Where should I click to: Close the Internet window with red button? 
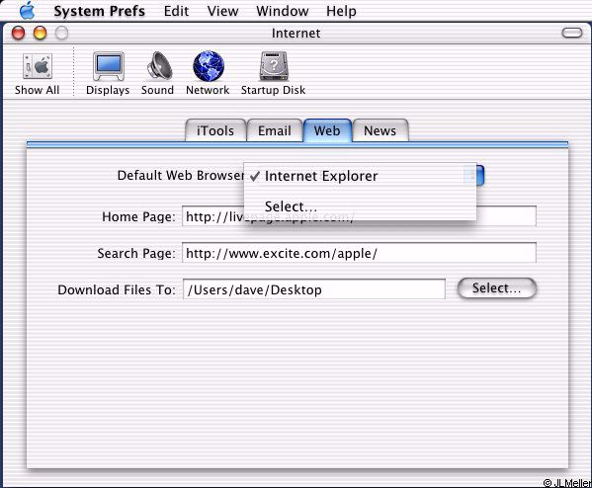[18, 33]
